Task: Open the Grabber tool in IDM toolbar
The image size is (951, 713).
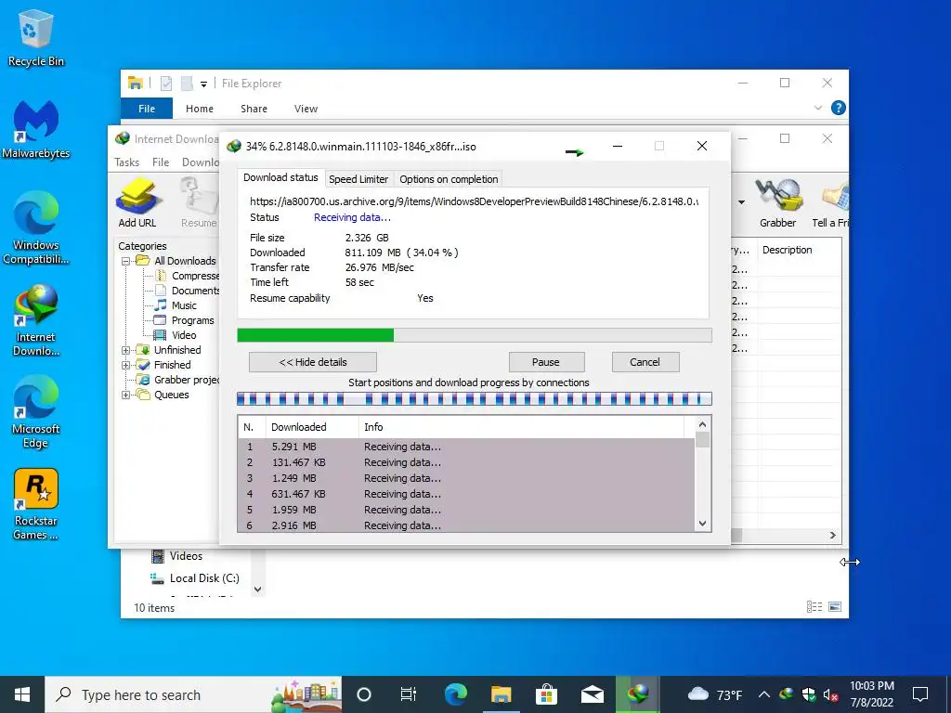Action: click(x=778, y=203)
